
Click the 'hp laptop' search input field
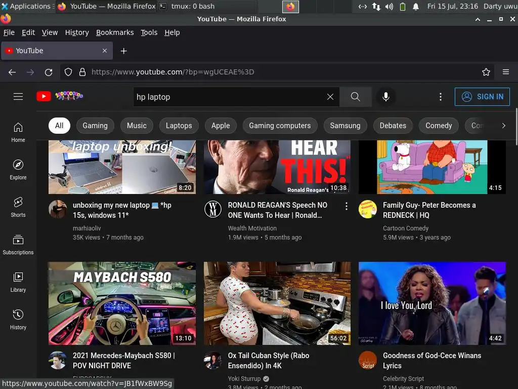pyautogui.click(x=229, y=97)
